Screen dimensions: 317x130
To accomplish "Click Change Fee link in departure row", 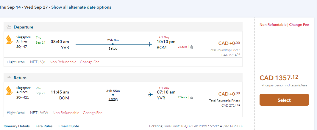I will click(90, 62).
